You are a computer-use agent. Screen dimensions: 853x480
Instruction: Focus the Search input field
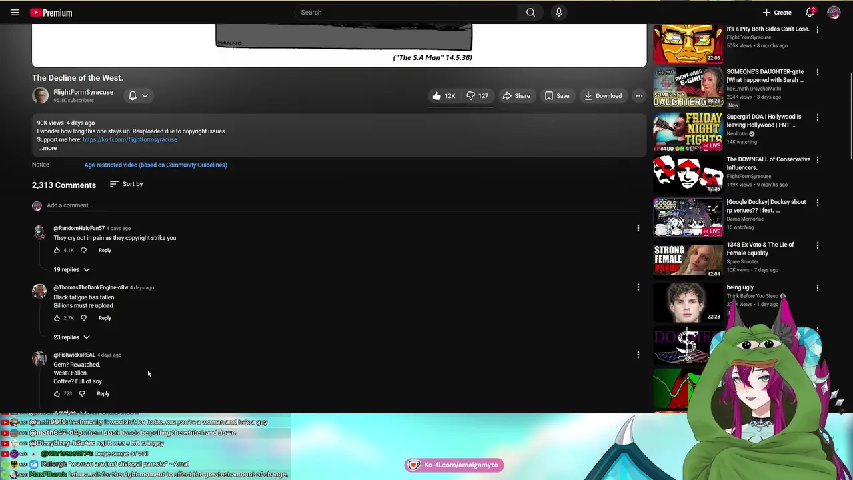[407, 12]
